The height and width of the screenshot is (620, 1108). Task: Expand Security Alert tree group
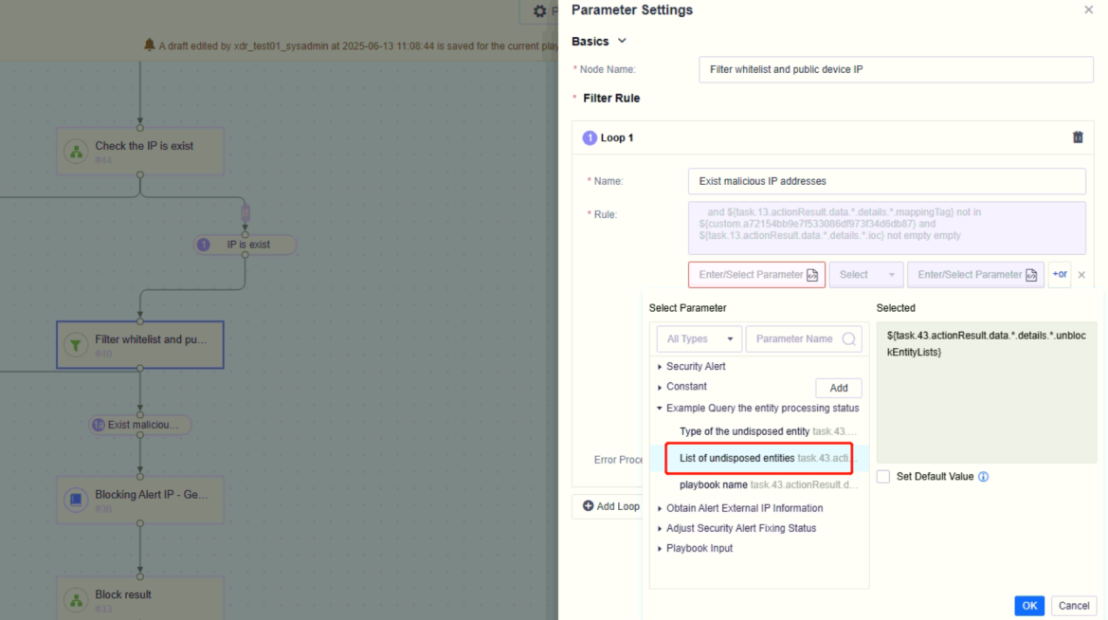point(660,367)
